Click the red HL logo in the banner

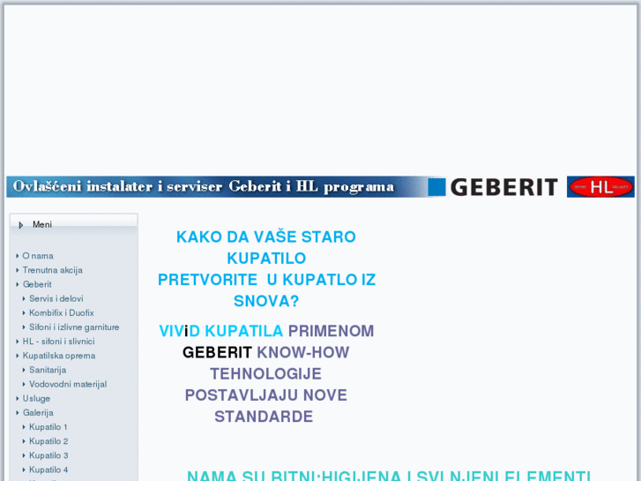[x=600, y=187]
